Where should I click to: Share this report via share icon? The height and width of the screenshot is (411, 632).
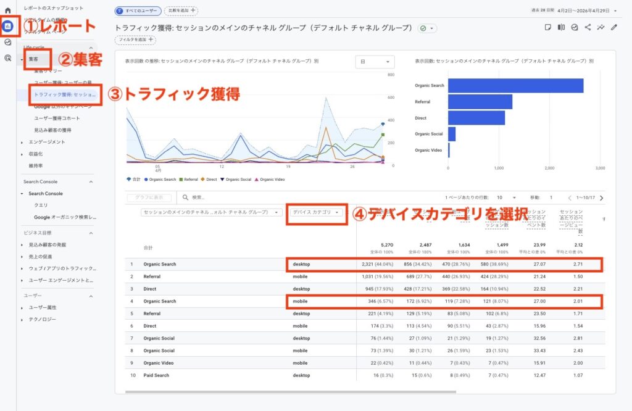(x=588, y=27)
